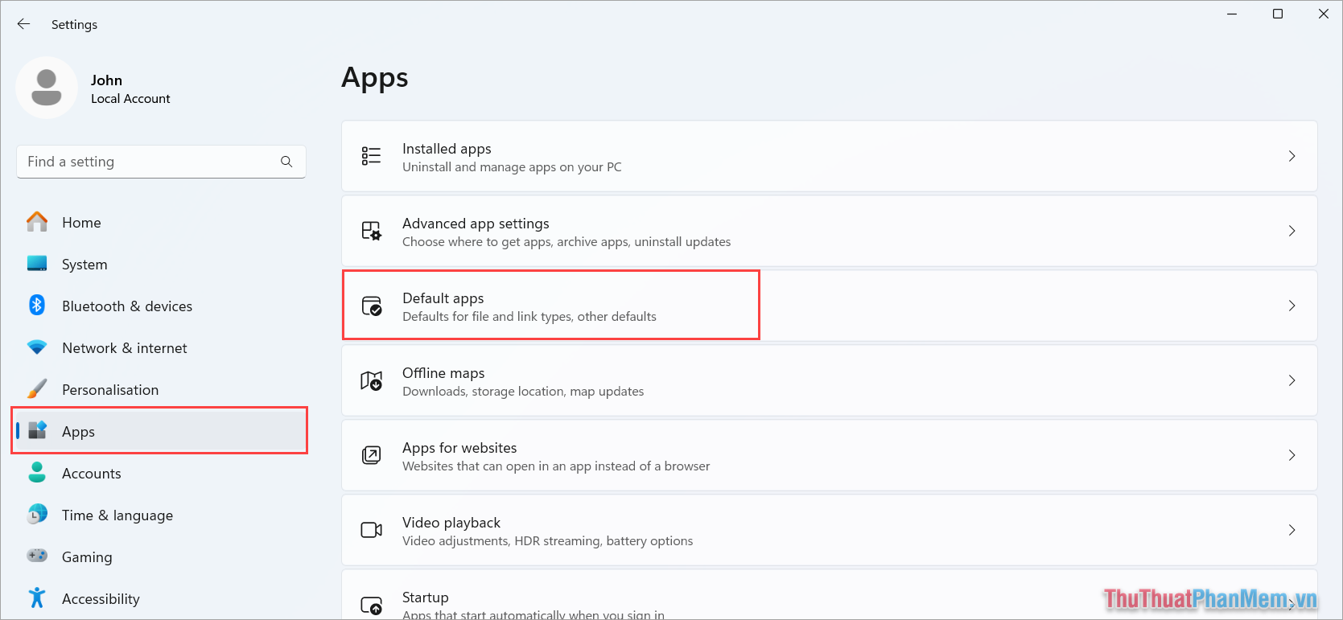Click the Advanced app settings icon

[372, 231]
